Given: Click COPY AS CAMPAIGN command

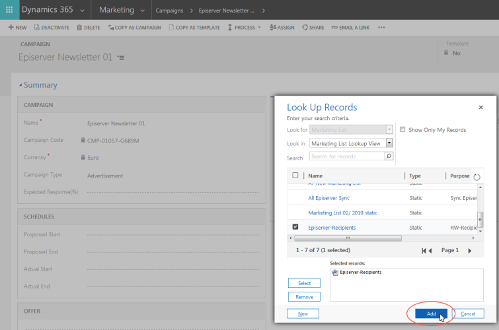Looking at the screenshot, I should (134, 27).
